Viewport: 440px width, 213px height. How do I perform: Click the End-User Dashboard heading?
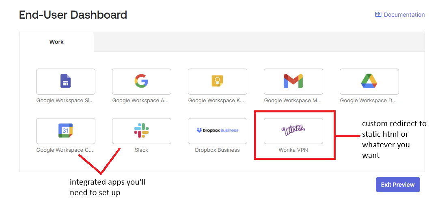(x=73, y=15)
